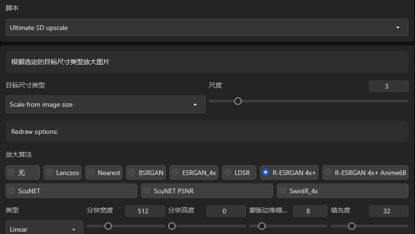
Task: Click the 目标尺寸类型 label
Action: pos(25,85)
